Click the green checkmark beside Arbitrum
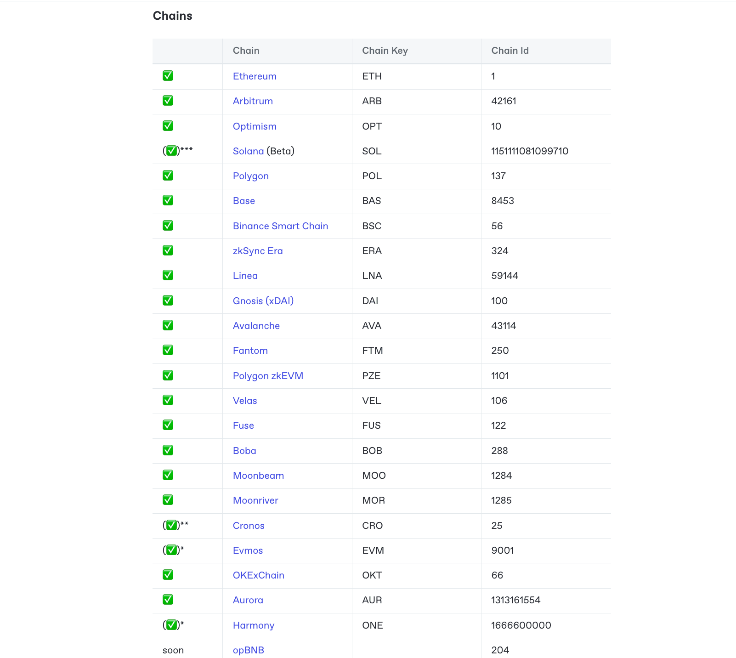The height and width of the screenshot is (658, 736). pos(168,101)
